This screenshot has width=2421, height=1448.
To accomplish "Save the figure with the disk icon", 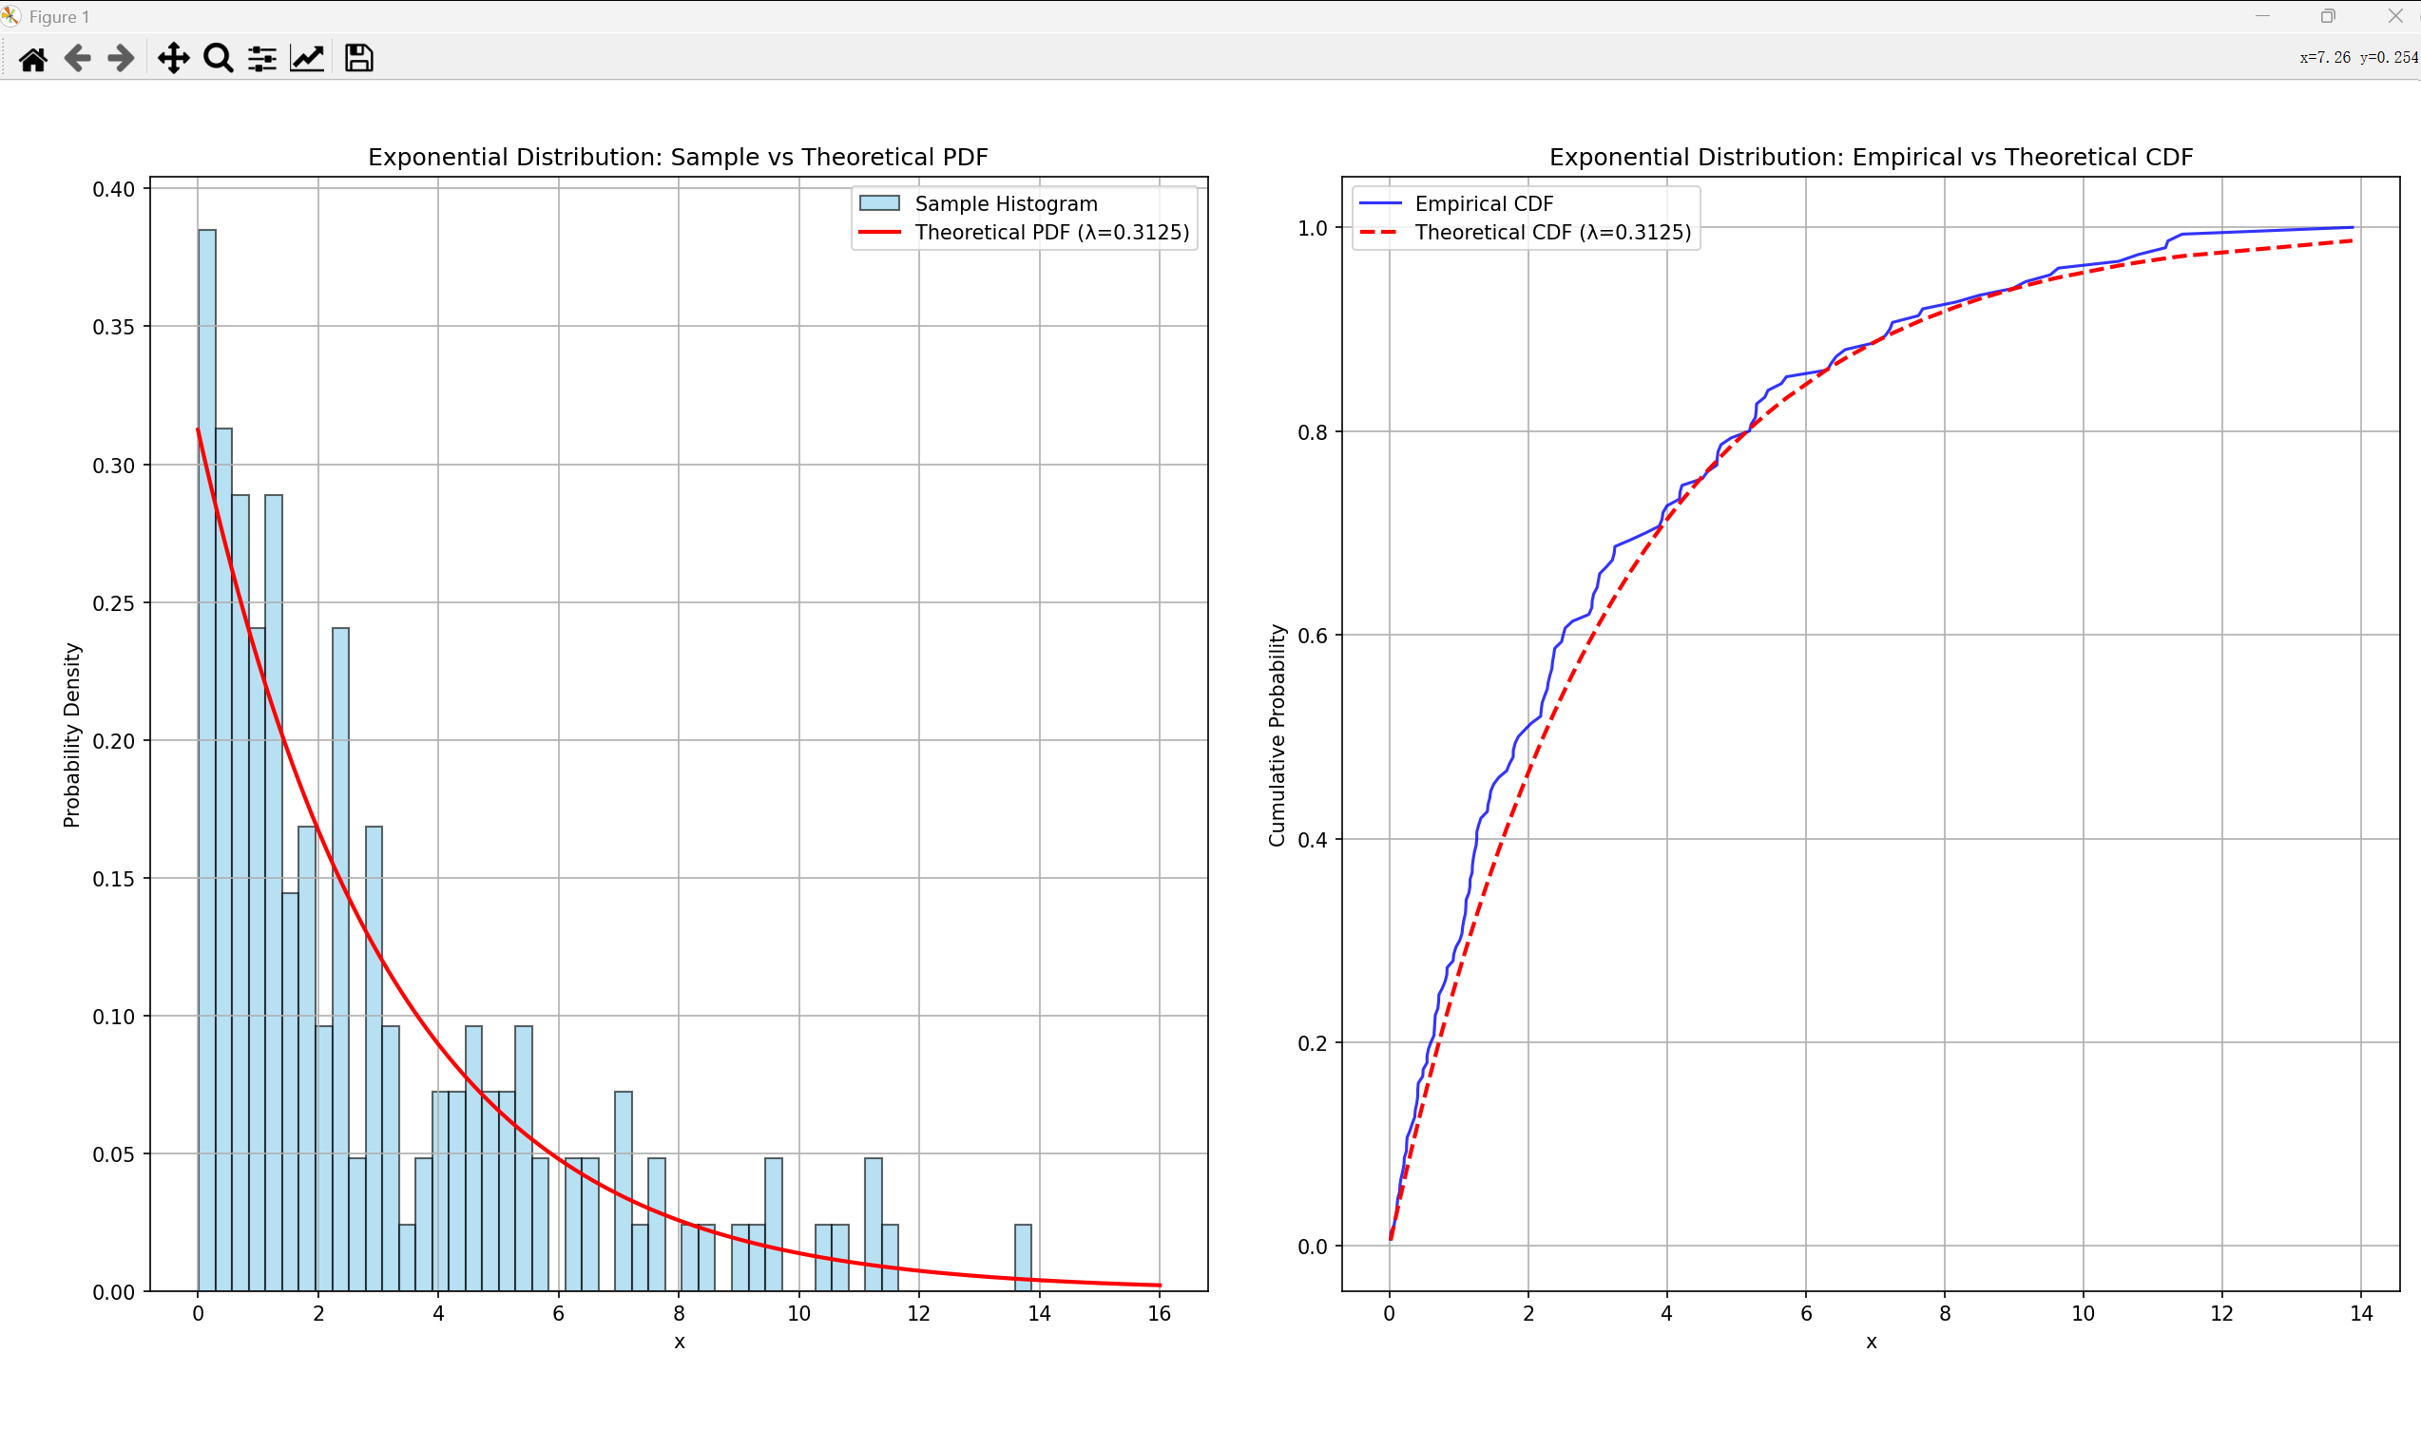I will pyautogui.click(x=359, y=59).
